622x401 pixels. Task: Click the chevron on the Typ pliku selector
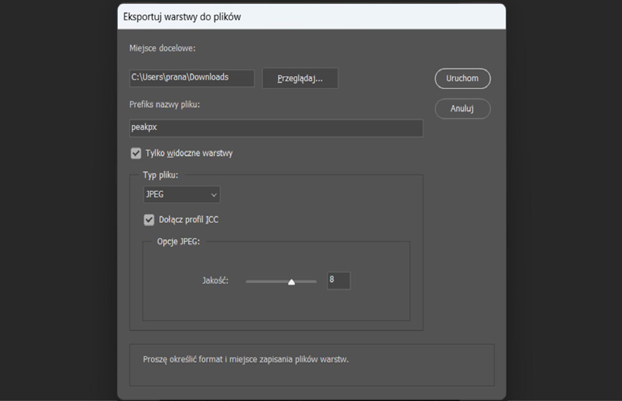pos(213,194)
